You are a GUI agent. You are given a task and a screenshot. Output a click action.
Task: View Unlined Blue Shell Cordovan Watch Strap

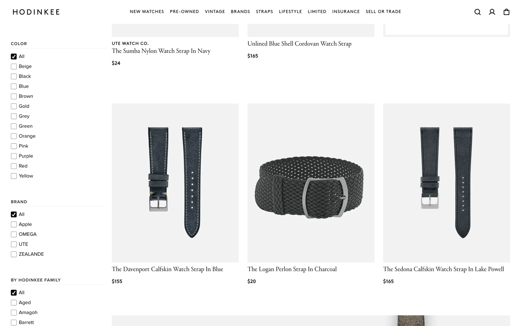299,44
